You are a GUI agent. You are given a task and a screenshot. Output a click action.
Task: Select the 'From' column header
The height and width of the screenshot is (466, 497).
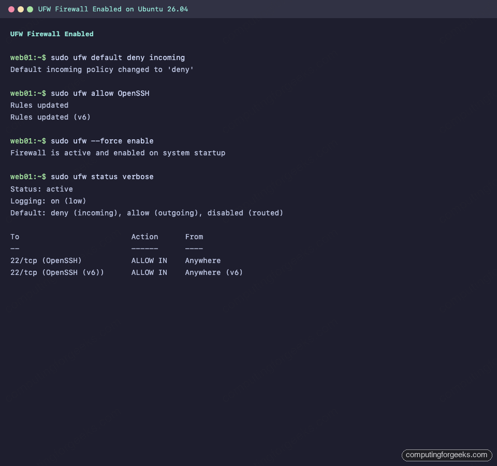pyautogui.click(x=194, y=237)
